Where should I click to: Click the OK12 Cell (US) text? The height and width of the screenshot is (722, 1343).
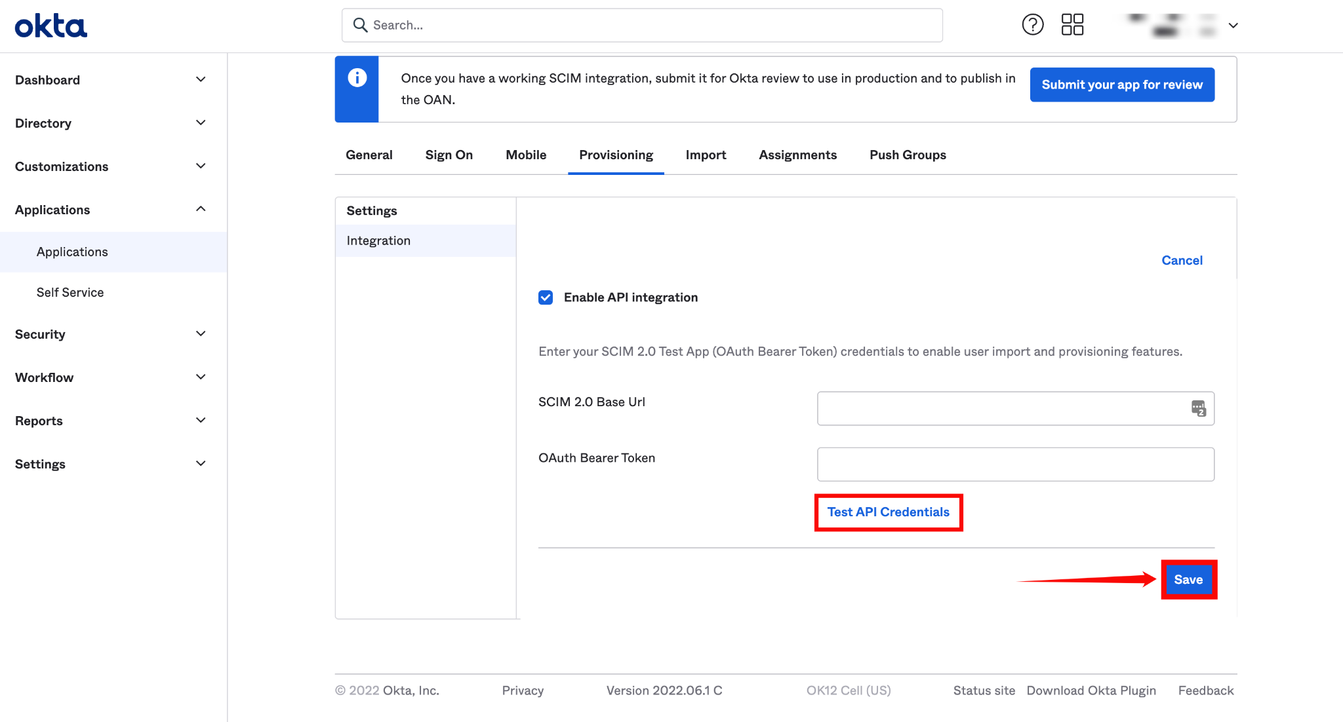849,691
